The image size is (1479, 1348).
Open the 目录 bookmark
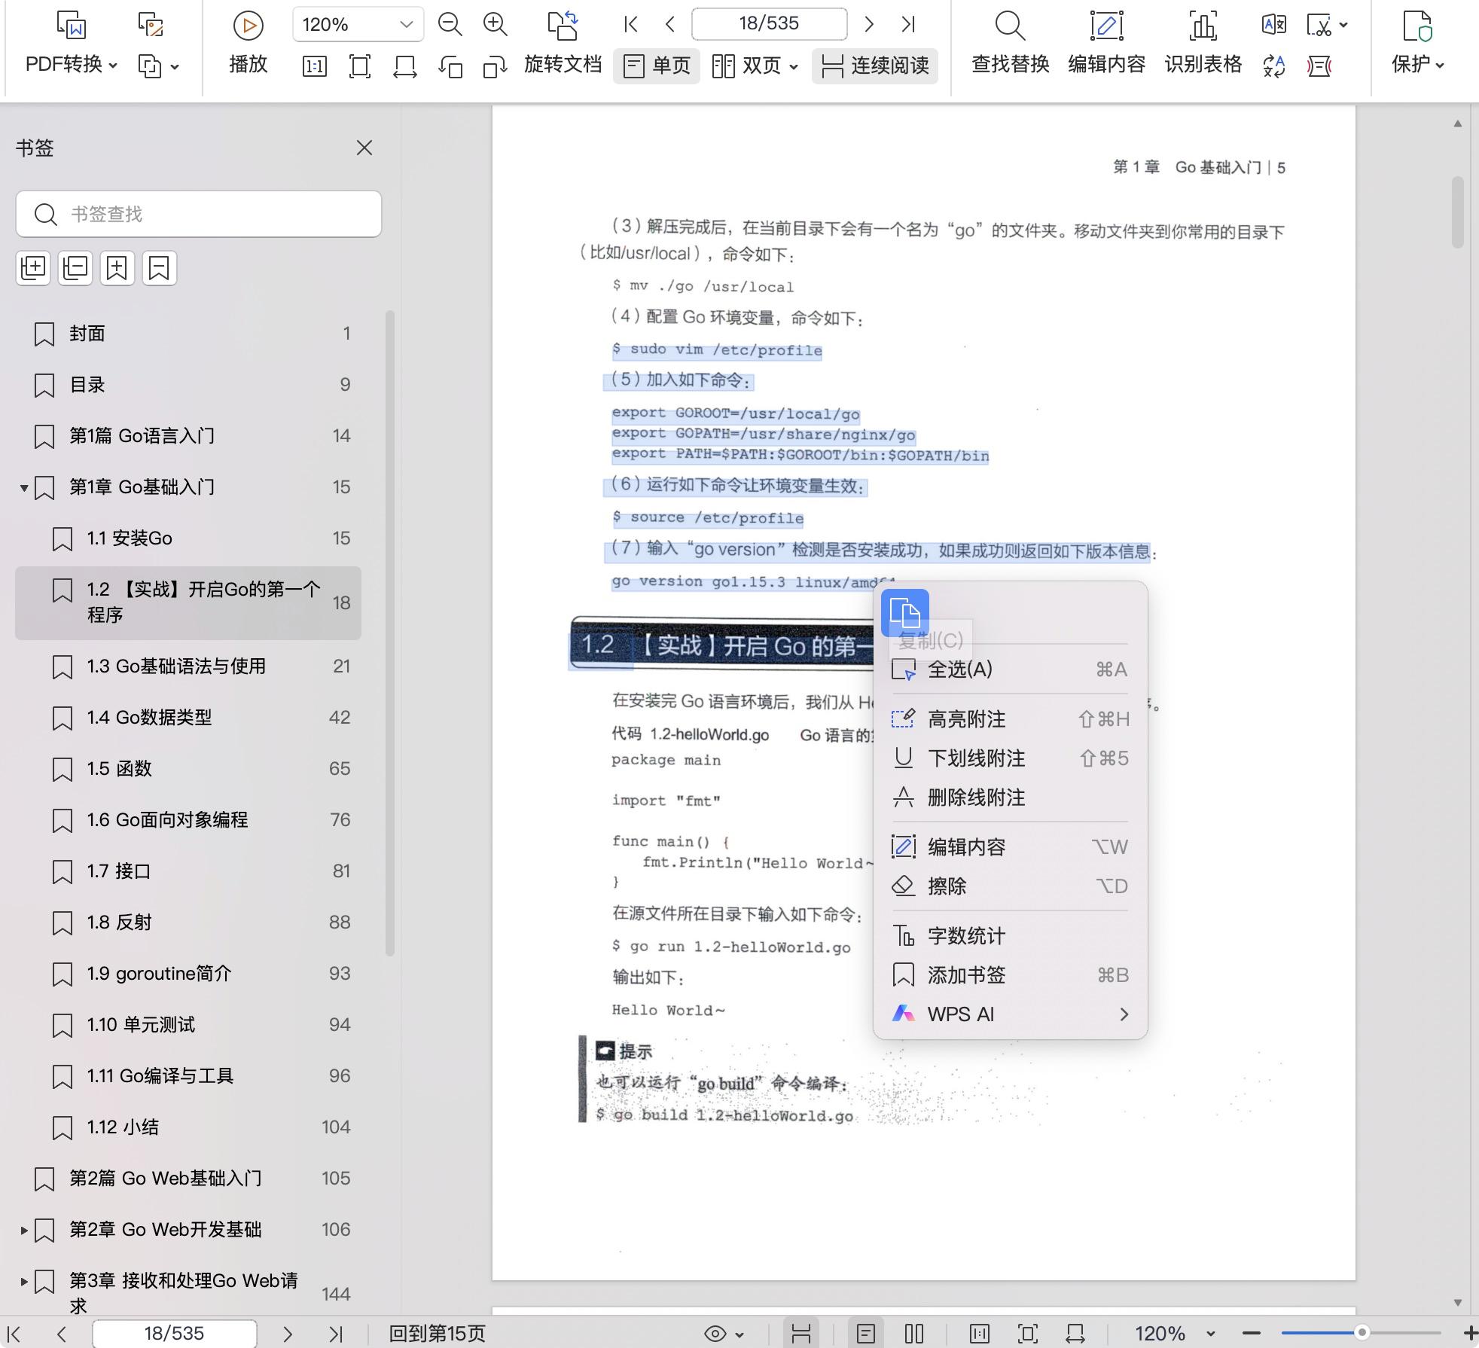(x=188, y=385)
